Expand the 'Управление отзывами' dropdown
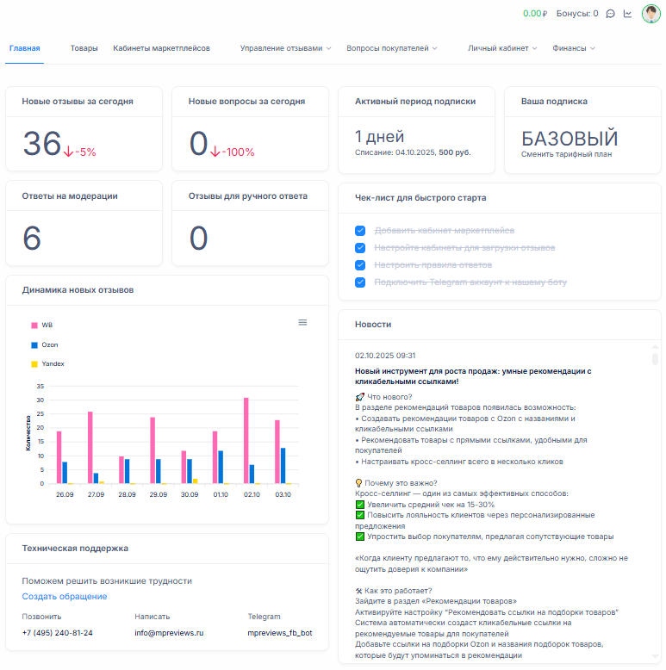Viewport: 666px width, 670px height. [285, 48]
